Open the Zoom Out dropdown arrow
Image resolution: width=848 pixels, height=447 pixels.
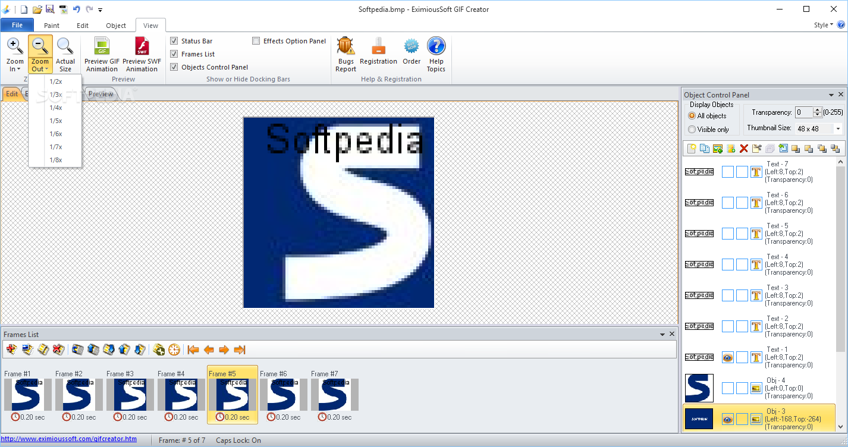pyautogui.click(x=46, y=70)
